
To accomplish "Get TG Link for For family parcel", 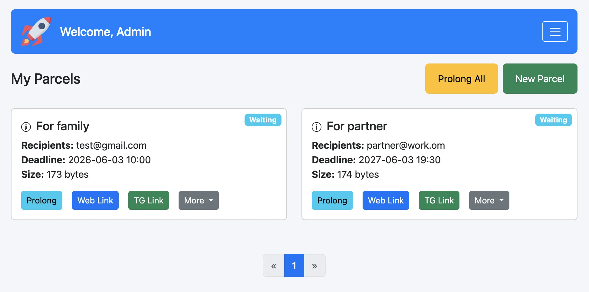I will click(x=149, y=200).
